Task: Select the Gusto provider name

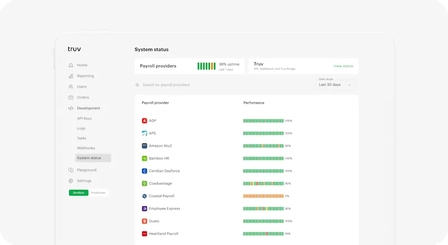Action: (x=154, y=221)
